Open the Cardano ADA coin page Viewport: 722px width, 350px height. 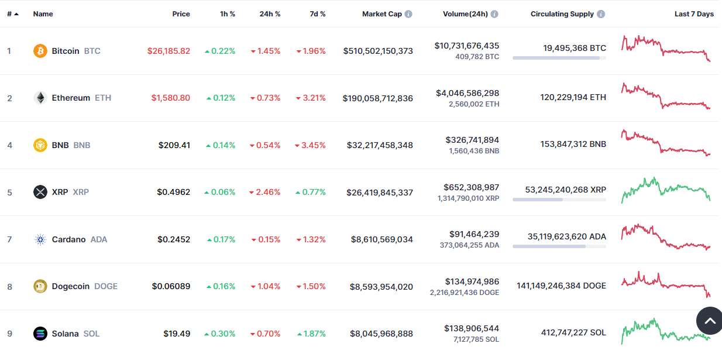click(80, 239)
